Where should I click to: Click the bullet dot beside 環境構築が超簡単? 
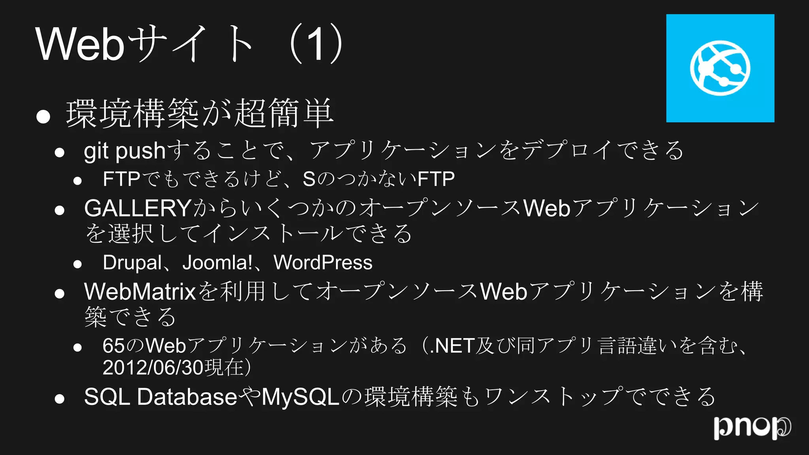[43, 116]
